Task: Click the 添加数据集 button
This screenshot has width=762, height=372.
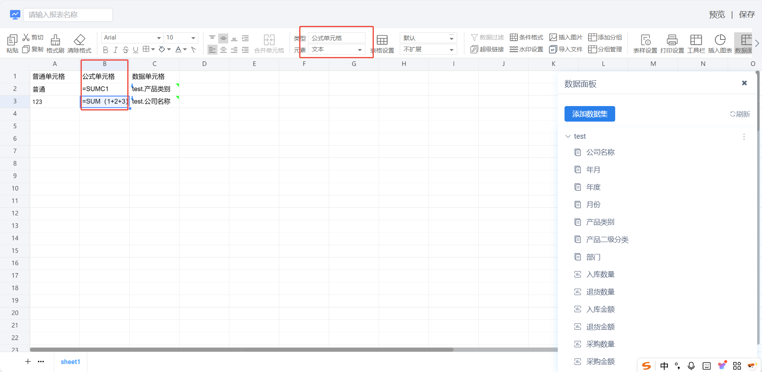Action: coord(589,114)
